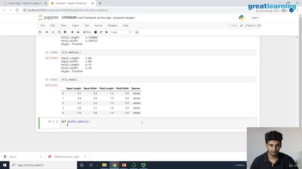Screen dimensions: 302x169
Task: Click the Type here to search box
Action: click(x=43, y=165)
